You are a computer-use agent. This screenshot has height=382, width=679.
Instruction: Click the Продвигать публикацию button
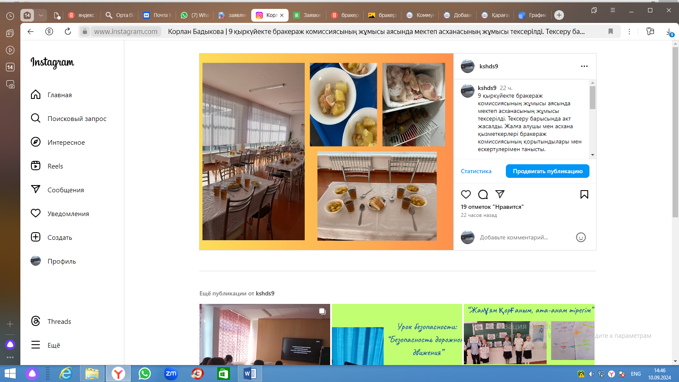[x=547, y=171]
